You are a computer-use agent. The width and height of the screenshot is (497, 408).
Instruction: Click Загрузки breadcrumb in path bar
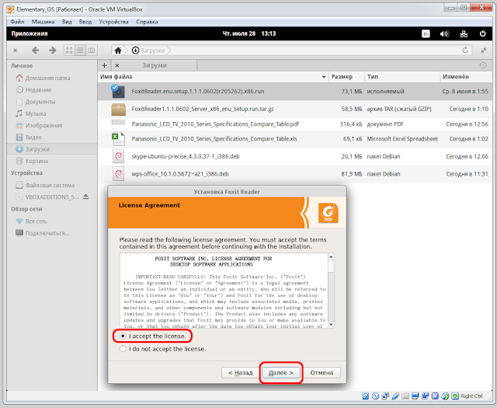[x=148, y=51]
